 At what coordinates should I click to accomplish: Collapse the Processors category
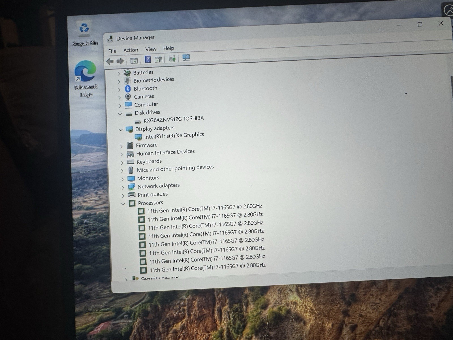[x=123, y=204]
